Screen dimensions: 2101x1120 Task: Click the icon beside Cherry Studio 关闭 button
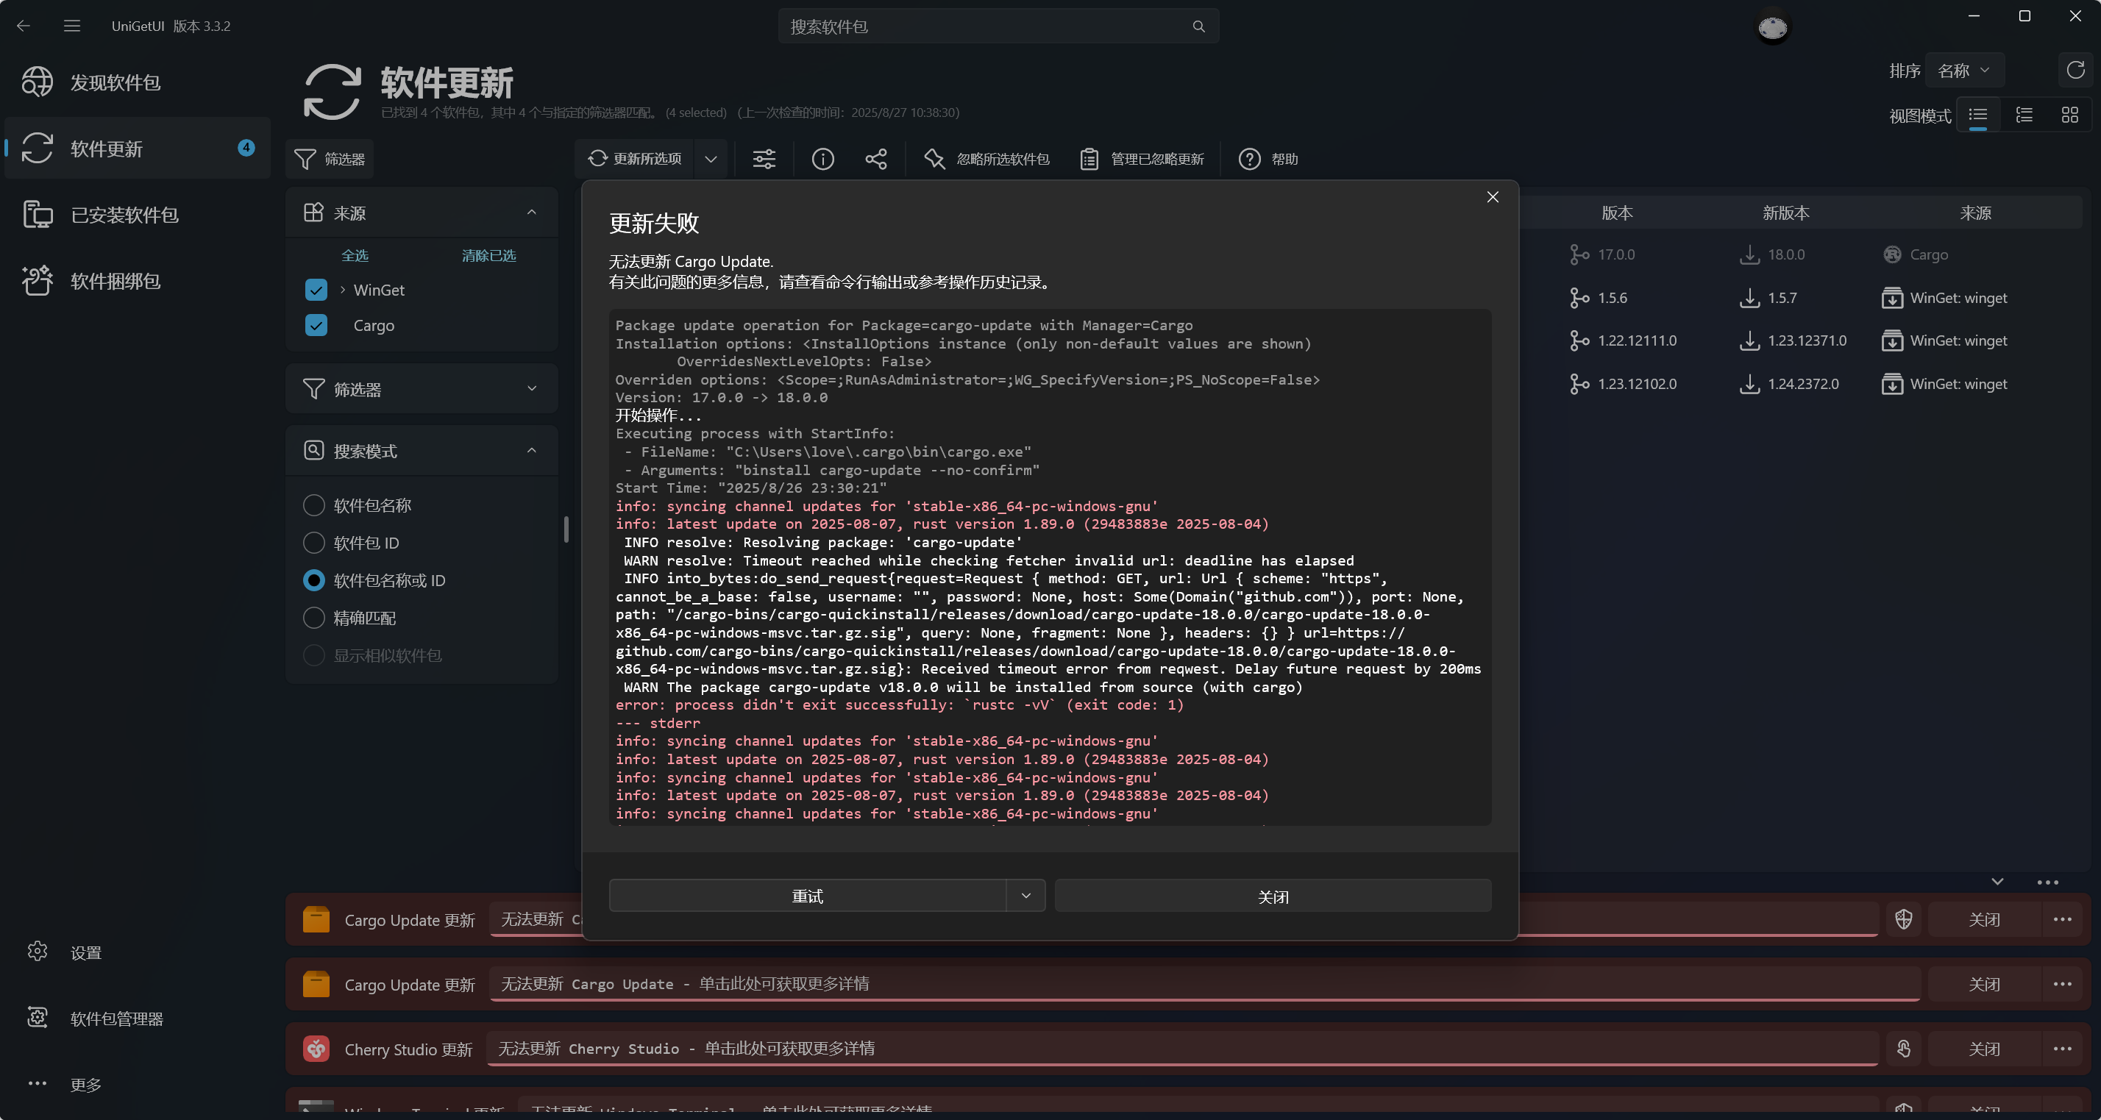(1903, 1048)
